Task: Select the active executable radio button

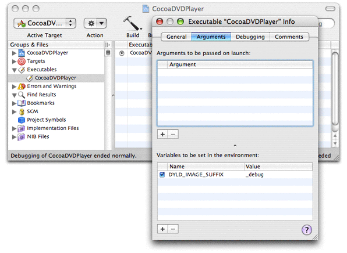Action: click(x=122, y=53)
